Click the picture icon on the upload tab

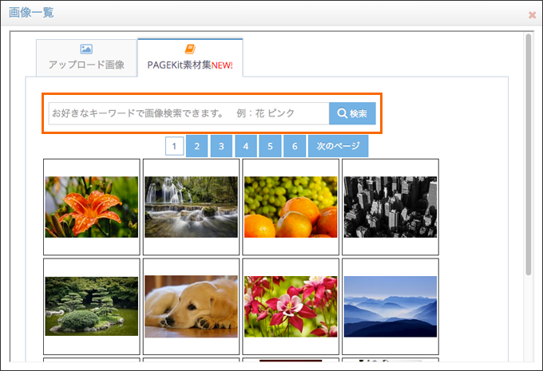[86, 49]
